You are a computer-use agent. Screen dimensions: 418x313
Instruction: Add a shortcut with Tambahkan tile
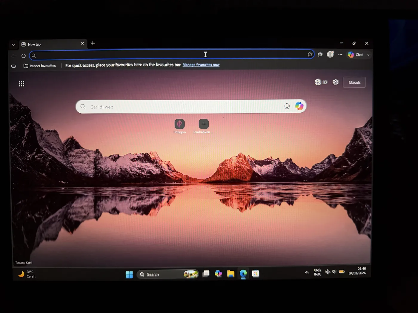click(203, 127)
